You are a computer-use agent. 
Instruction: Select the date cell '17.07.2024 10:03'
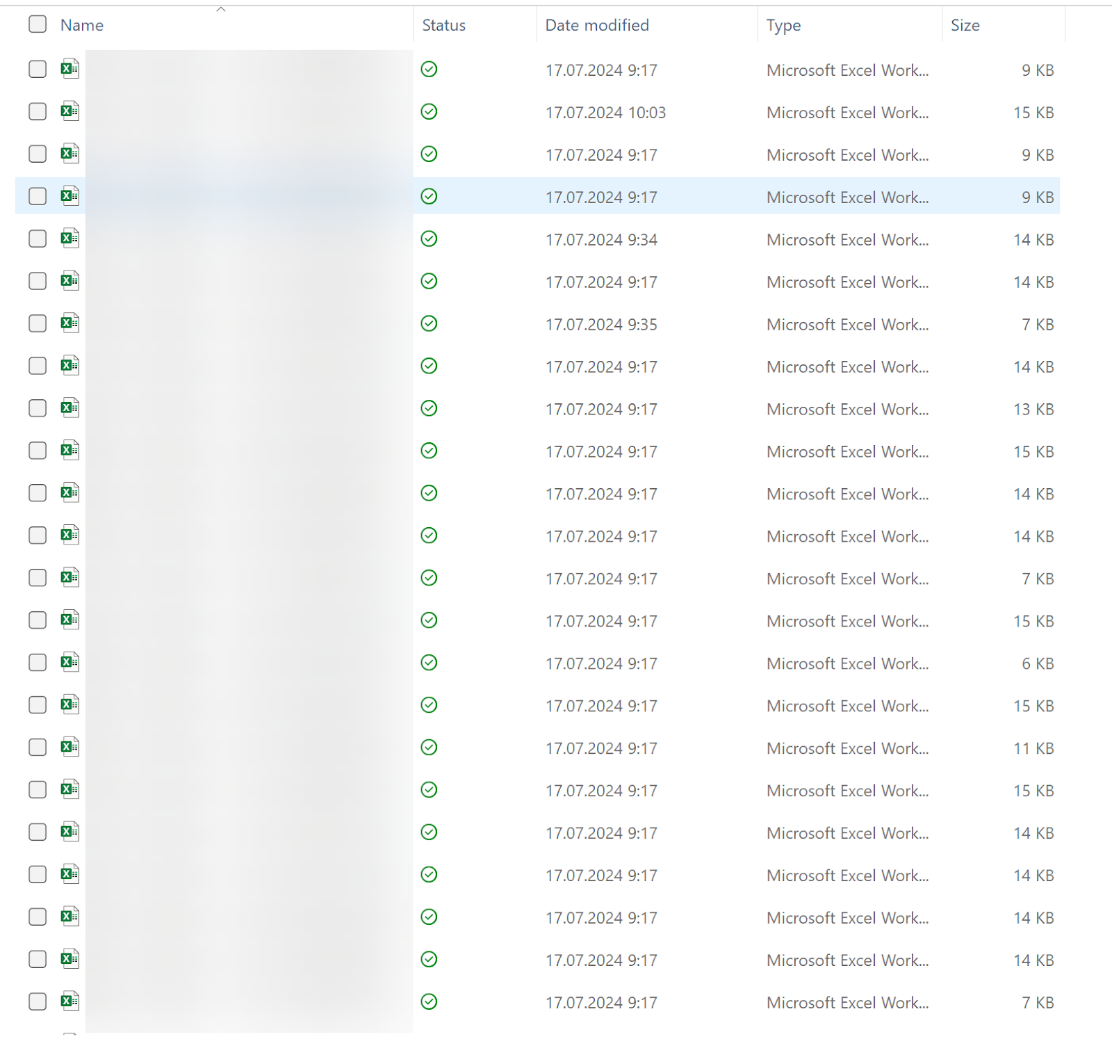605,113
